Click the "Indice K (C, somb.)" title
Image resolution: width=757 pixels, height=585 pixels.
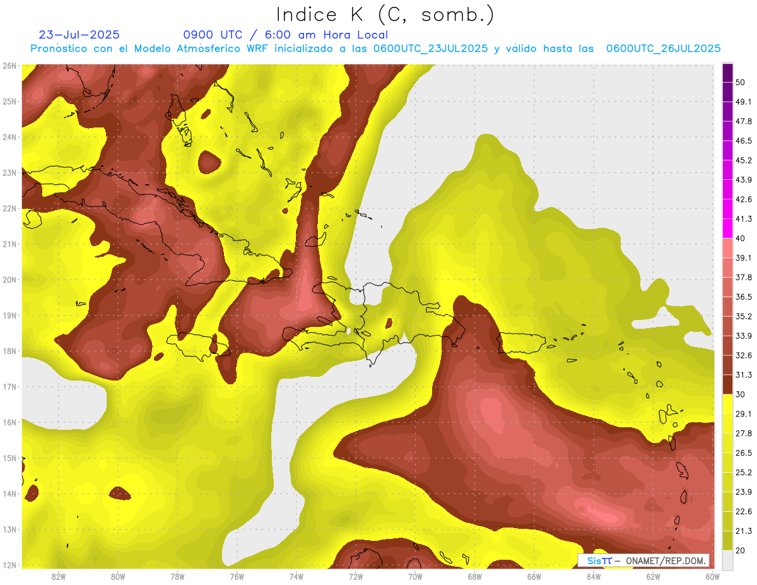[x=385, y=15]
